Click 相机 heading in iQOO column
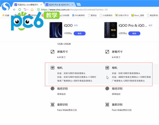Screen dimensions: 159x125 (x=60, y=68)
